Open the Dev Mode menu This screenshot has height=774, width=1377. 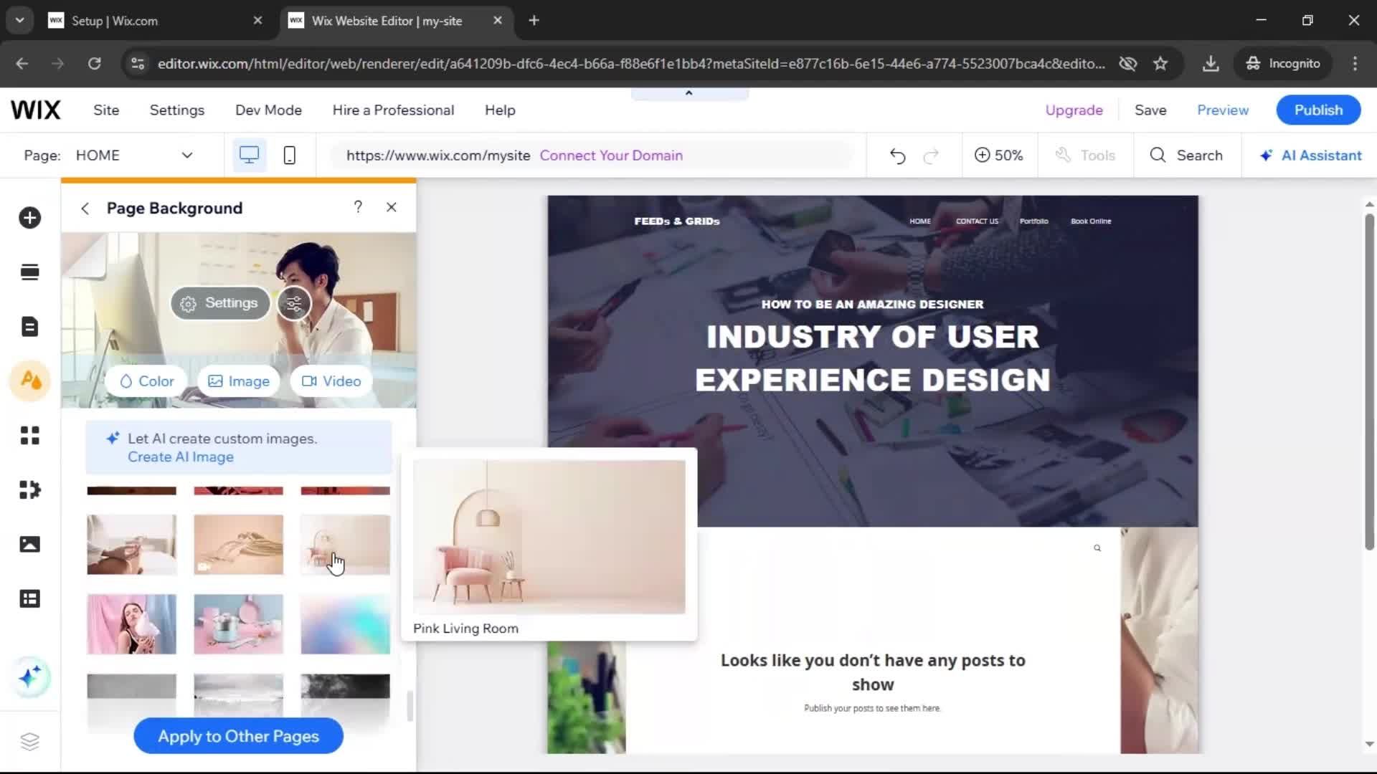[268, 110]
